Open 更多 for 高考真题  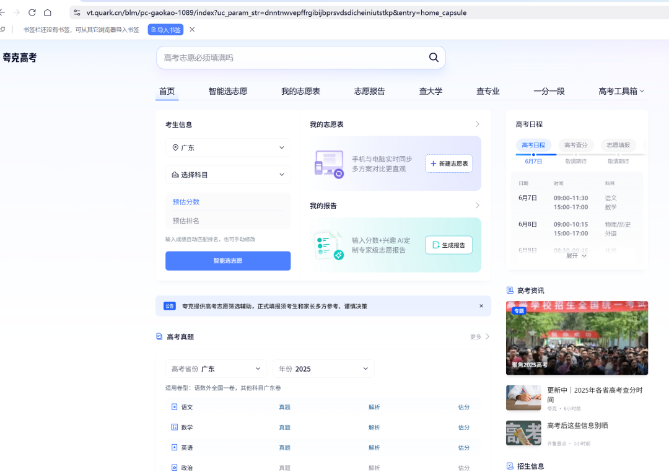click(479, 337)
